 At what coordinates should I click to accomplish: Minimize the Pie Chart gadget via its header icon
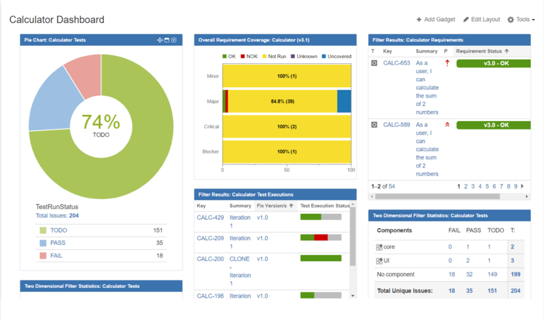(x=173, y=40)
